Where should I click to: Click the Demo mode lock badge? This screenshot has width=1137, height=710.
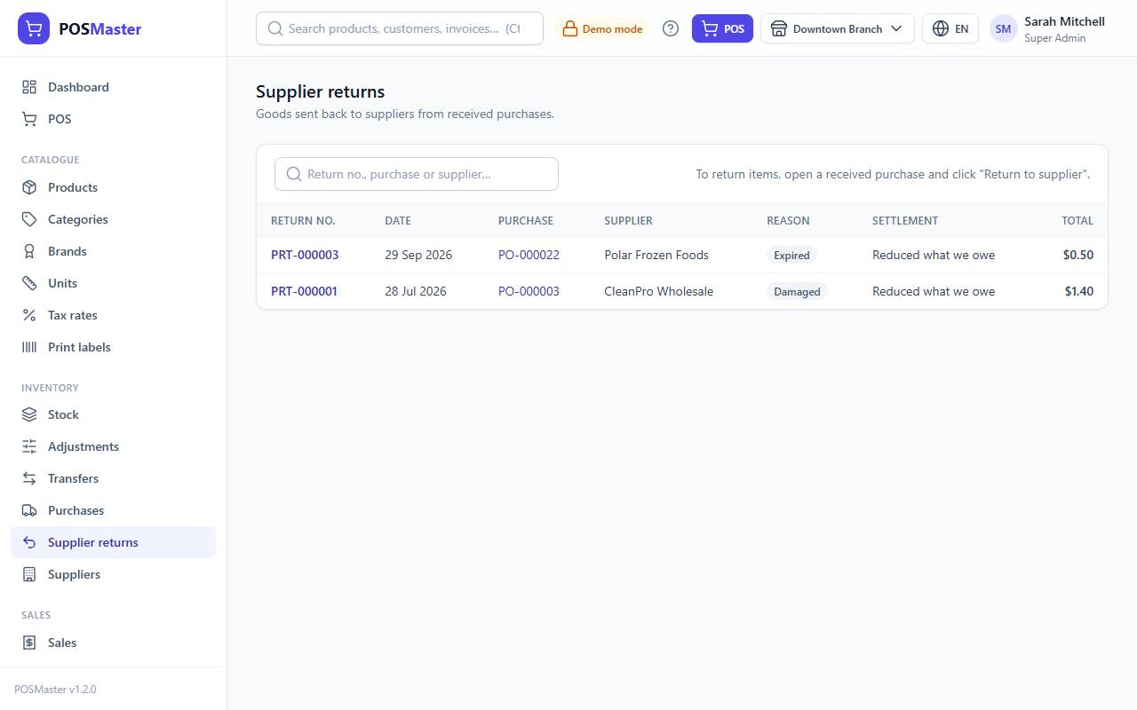tap(602, 28)
